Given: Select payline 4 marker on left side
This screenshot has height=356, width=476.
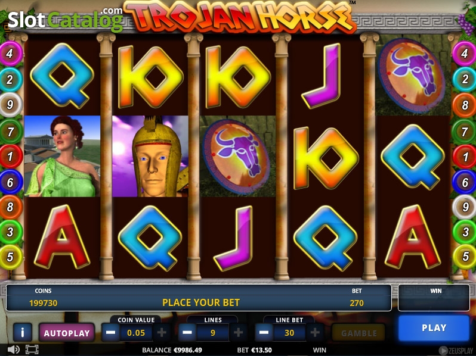Looking at the screenshot, I should pos(11,54).
